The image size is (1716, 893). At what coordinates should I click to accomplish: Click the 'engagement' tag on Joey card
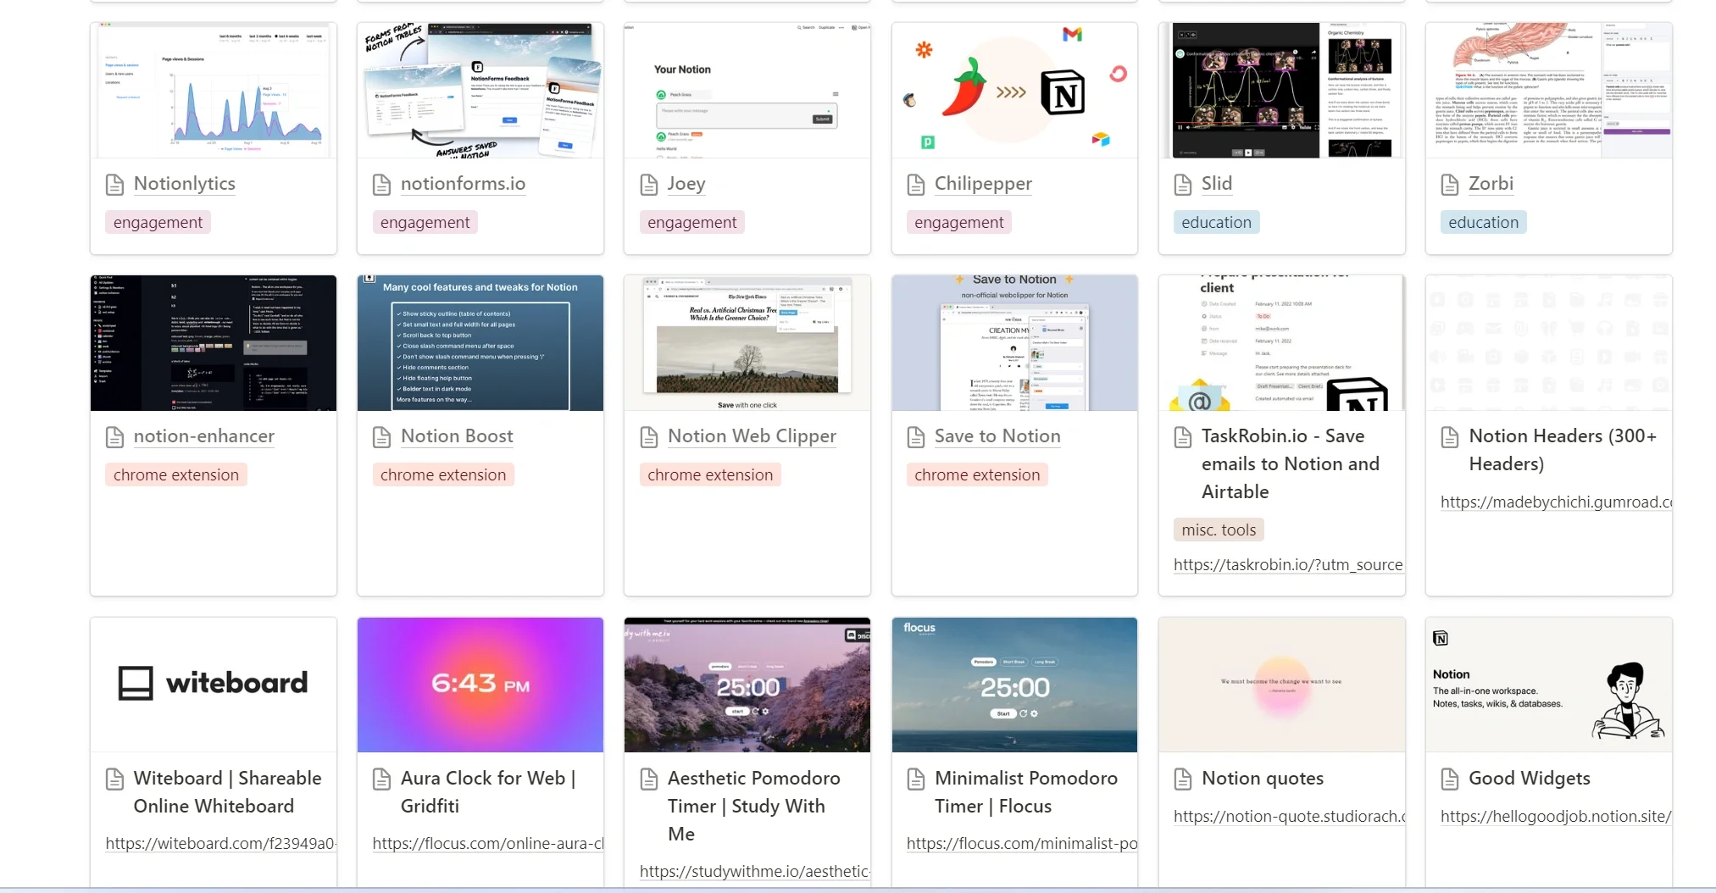[691, 223]
